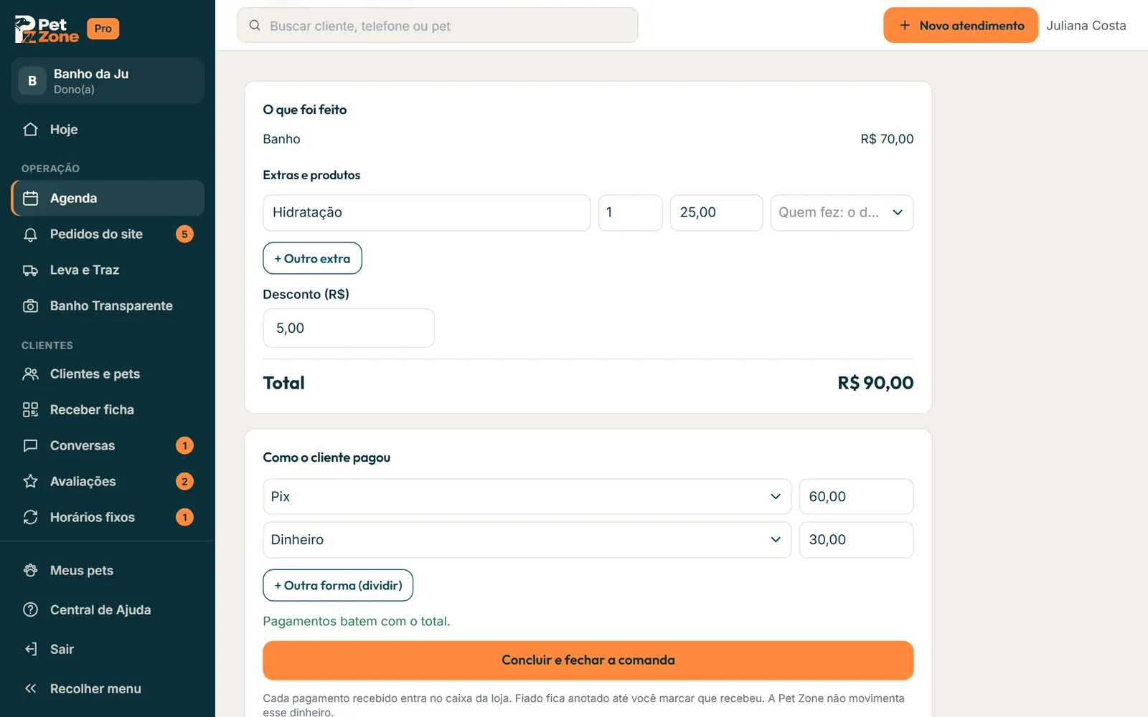The image size is (1148, 717).
Task: Click the Sair logout icon
Action: 30,650
